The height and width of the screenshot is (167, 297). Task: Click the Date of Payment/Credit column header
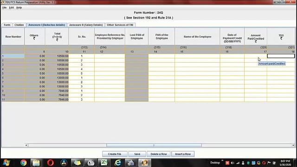(x=232, y=37)
